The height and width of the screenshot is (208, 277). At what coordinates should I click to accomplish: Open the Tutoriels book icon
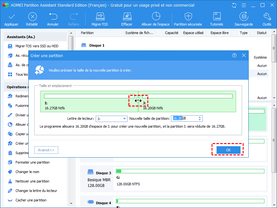pyautogui.click(x=217, y=16)
